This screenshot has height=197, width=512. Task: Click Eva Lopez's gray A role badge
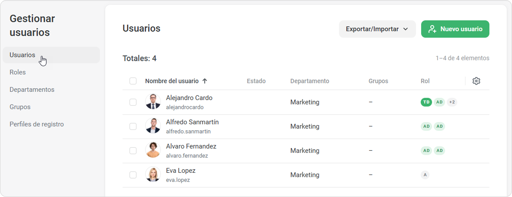pos(425,175)
